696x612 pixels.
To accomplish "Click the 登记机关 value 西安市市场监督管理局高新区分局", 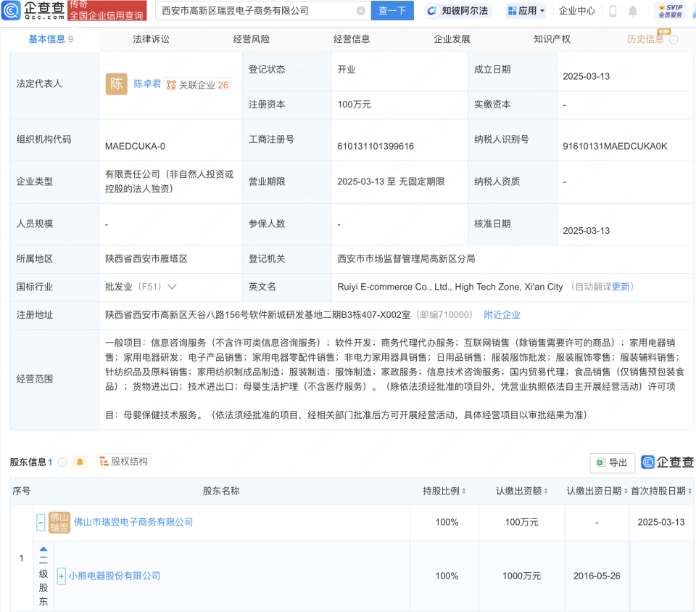I will pos(406,258).
